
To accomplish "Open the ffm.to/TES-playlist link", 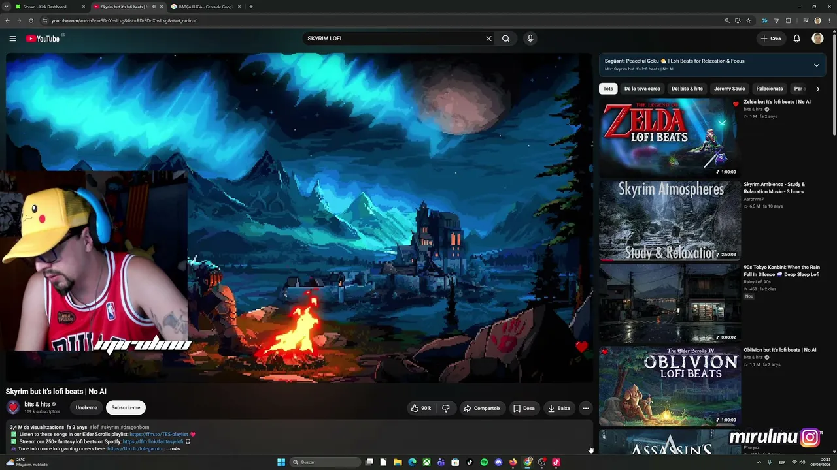I will [159, 434].
